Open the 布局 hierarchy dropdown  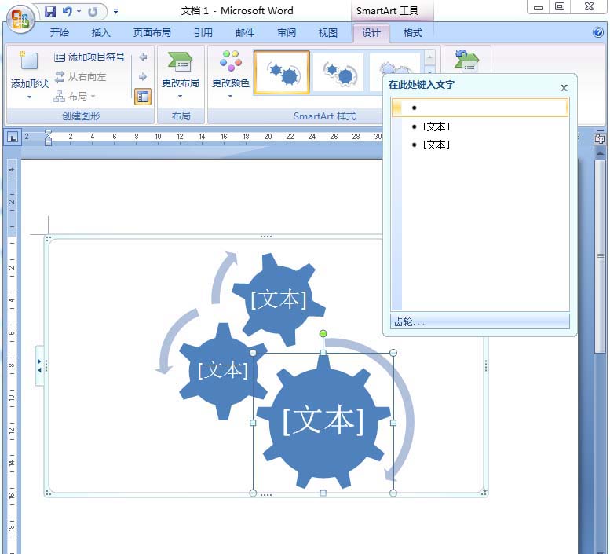pyautogui.click(x=75, y=96)
